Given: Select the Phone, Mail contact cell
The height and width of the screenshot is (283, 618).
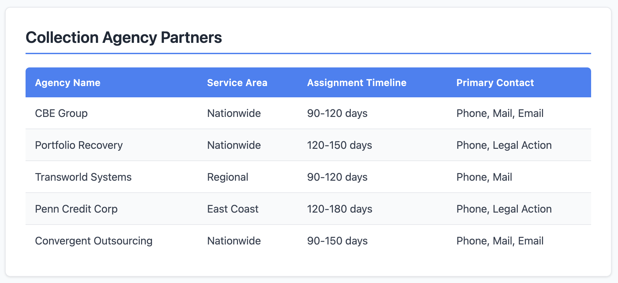Looking at the screenshot, I should coord(484,177).
